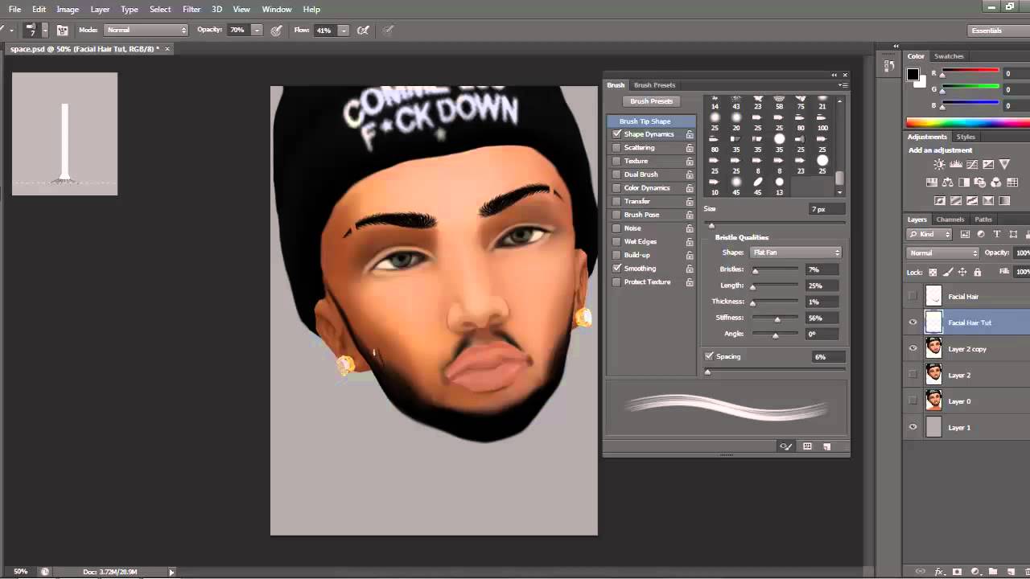Filter layers by type layers icon
Screen dimensions: 1030x579
click(x=997, y=234)
